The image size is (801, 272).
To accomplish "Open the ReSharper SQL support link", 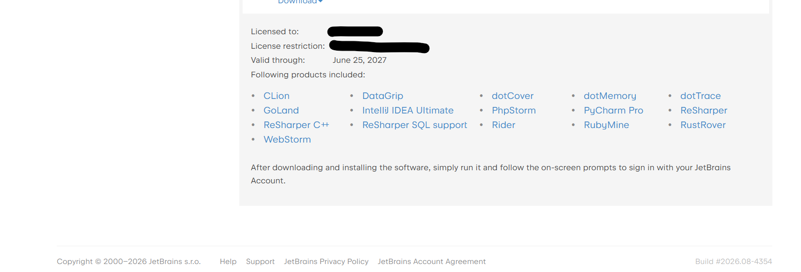I will (x=415, y=125).
